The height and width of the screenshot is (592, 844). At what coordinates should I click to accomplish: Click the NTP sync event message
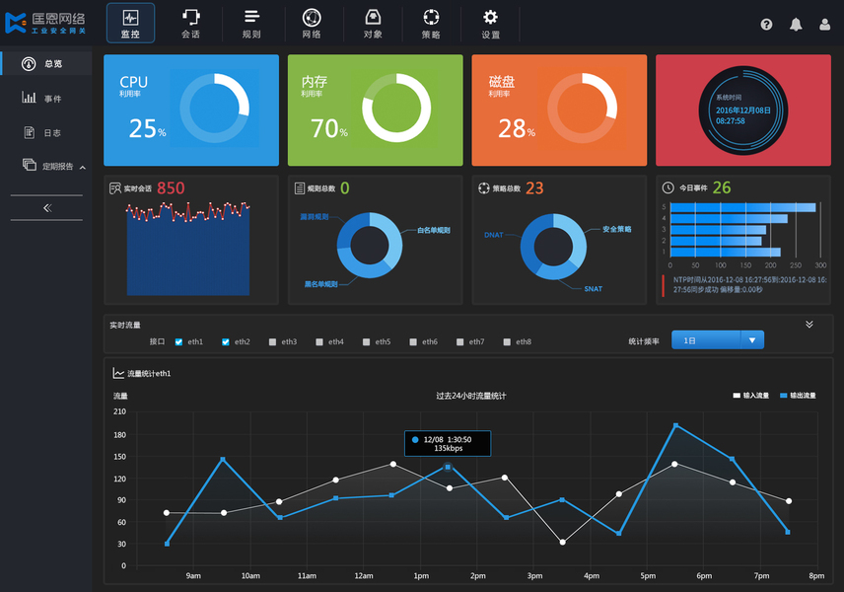click(749, 285)
